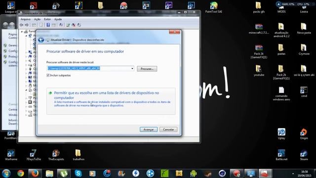Click the Avançar button
The width and height of the screenshot is (316, 178).
click(149, 130)
